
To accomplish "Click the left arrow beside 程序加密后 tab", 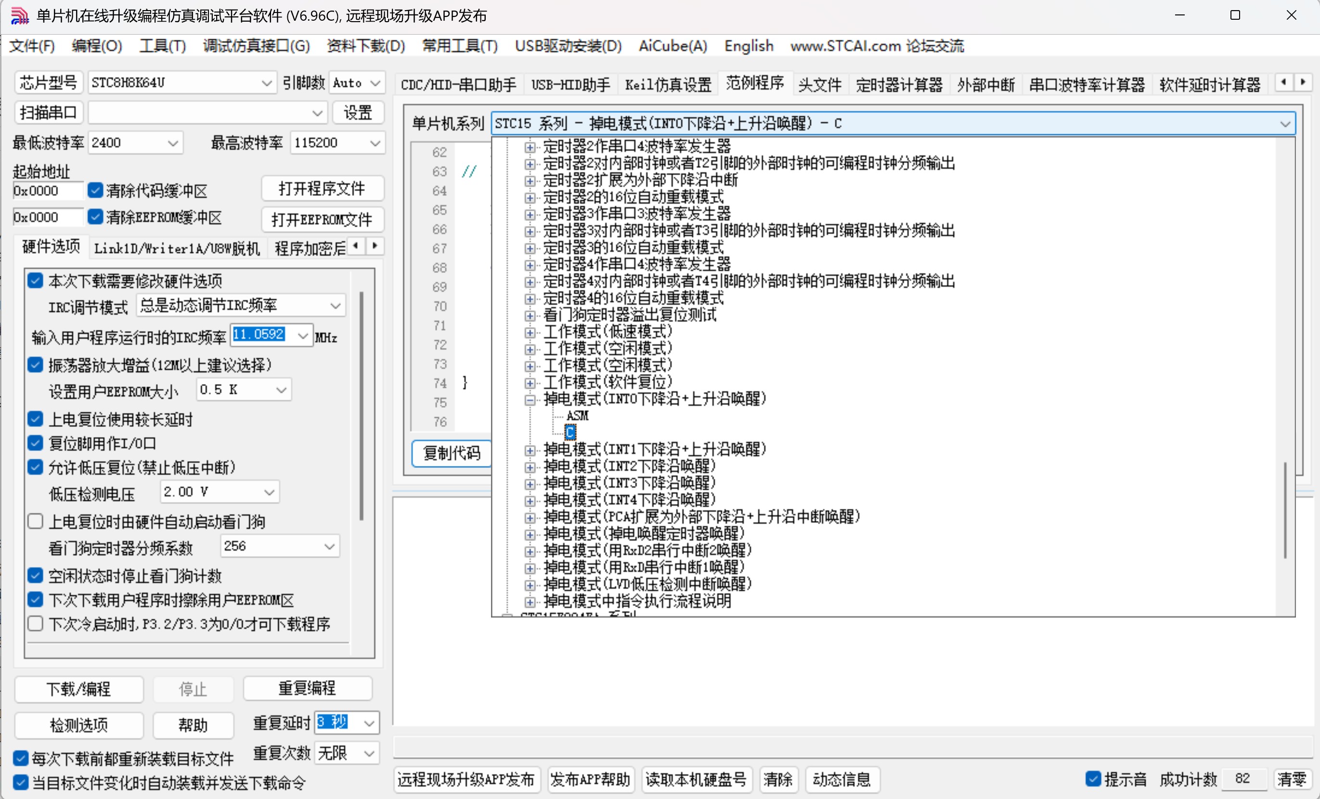I will [356, 246].
